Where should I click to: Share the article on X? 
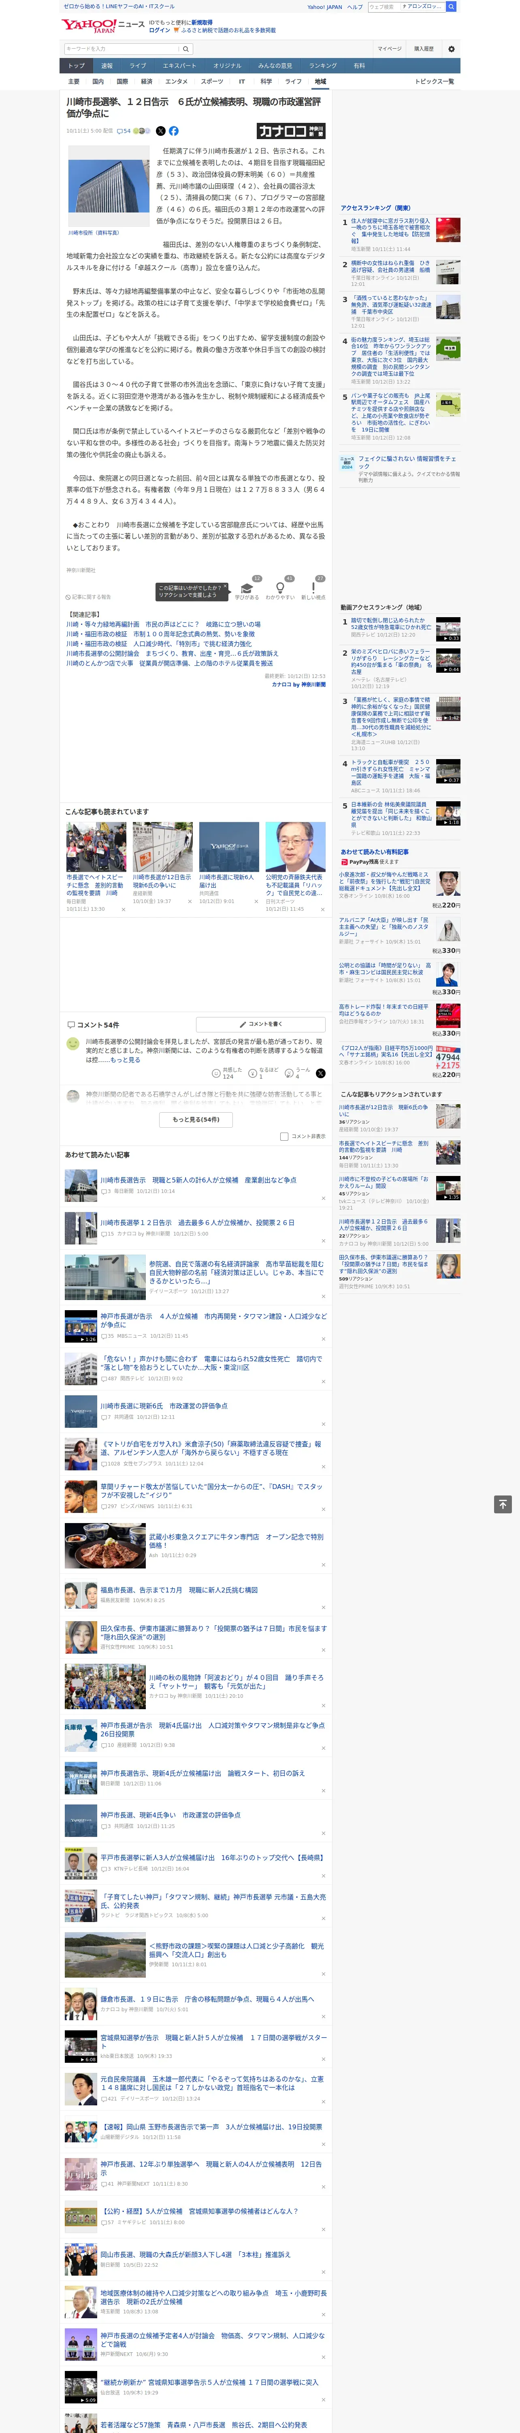coord(160,131)
